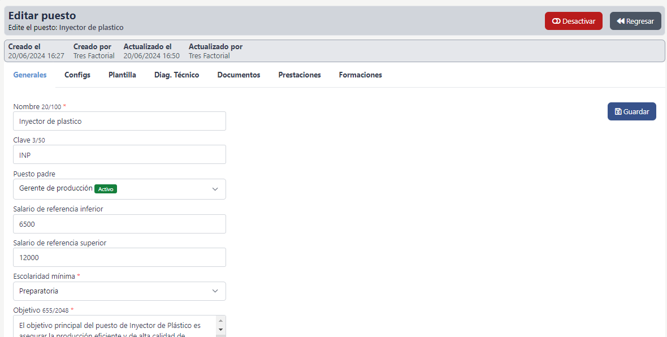Viewport: 667px width, 337px height.
Task: Focus the Clave text field
Action: pos(119,155)
